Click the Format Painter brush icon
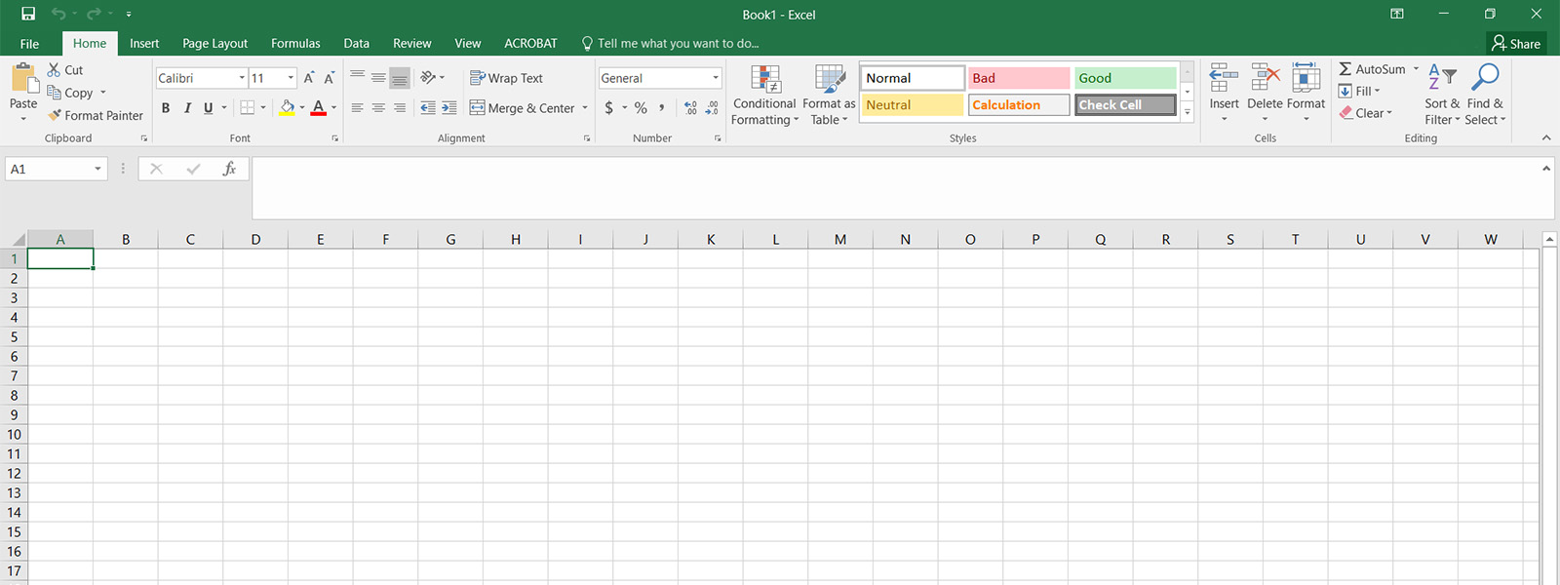 click(55, 115)
